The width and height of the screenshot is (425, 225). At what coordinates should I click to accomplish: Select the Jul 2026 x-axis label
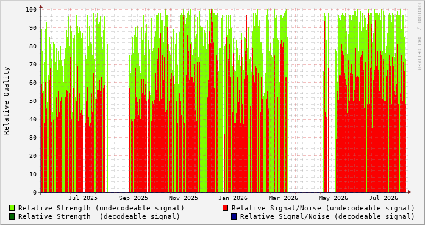(384, 198)
